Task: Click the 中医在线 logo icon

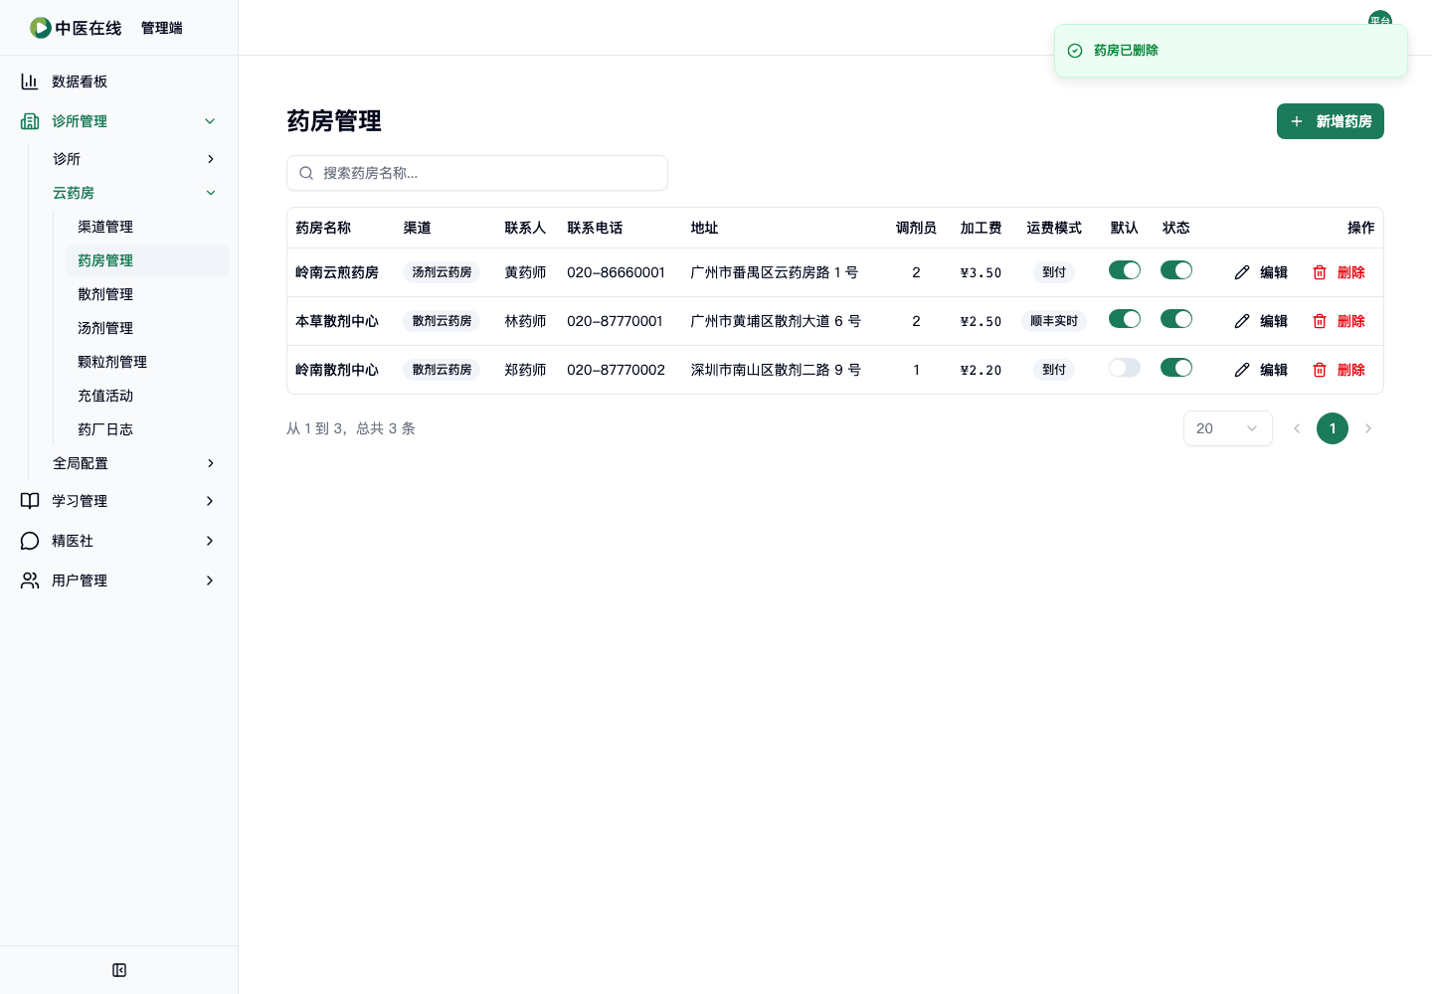Action: pyautogui.click(x=40, y=28)
